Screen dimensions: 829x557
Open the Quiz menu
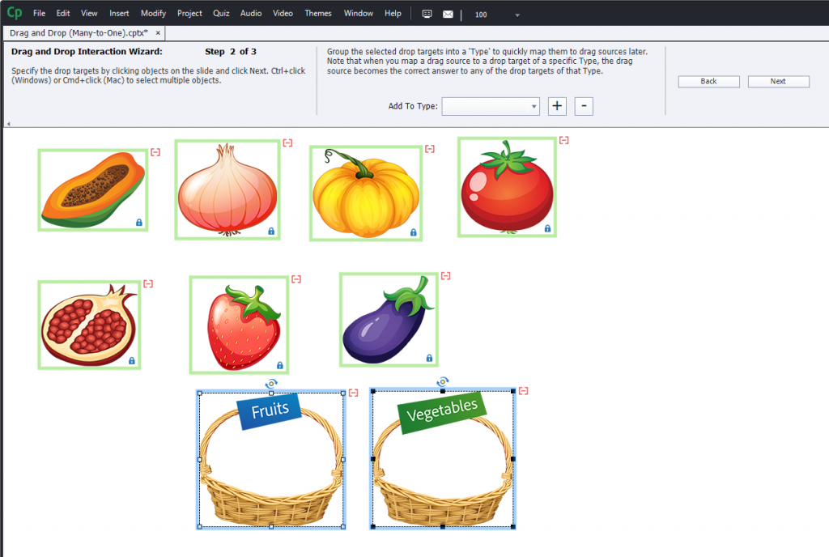tap(220, 13)
